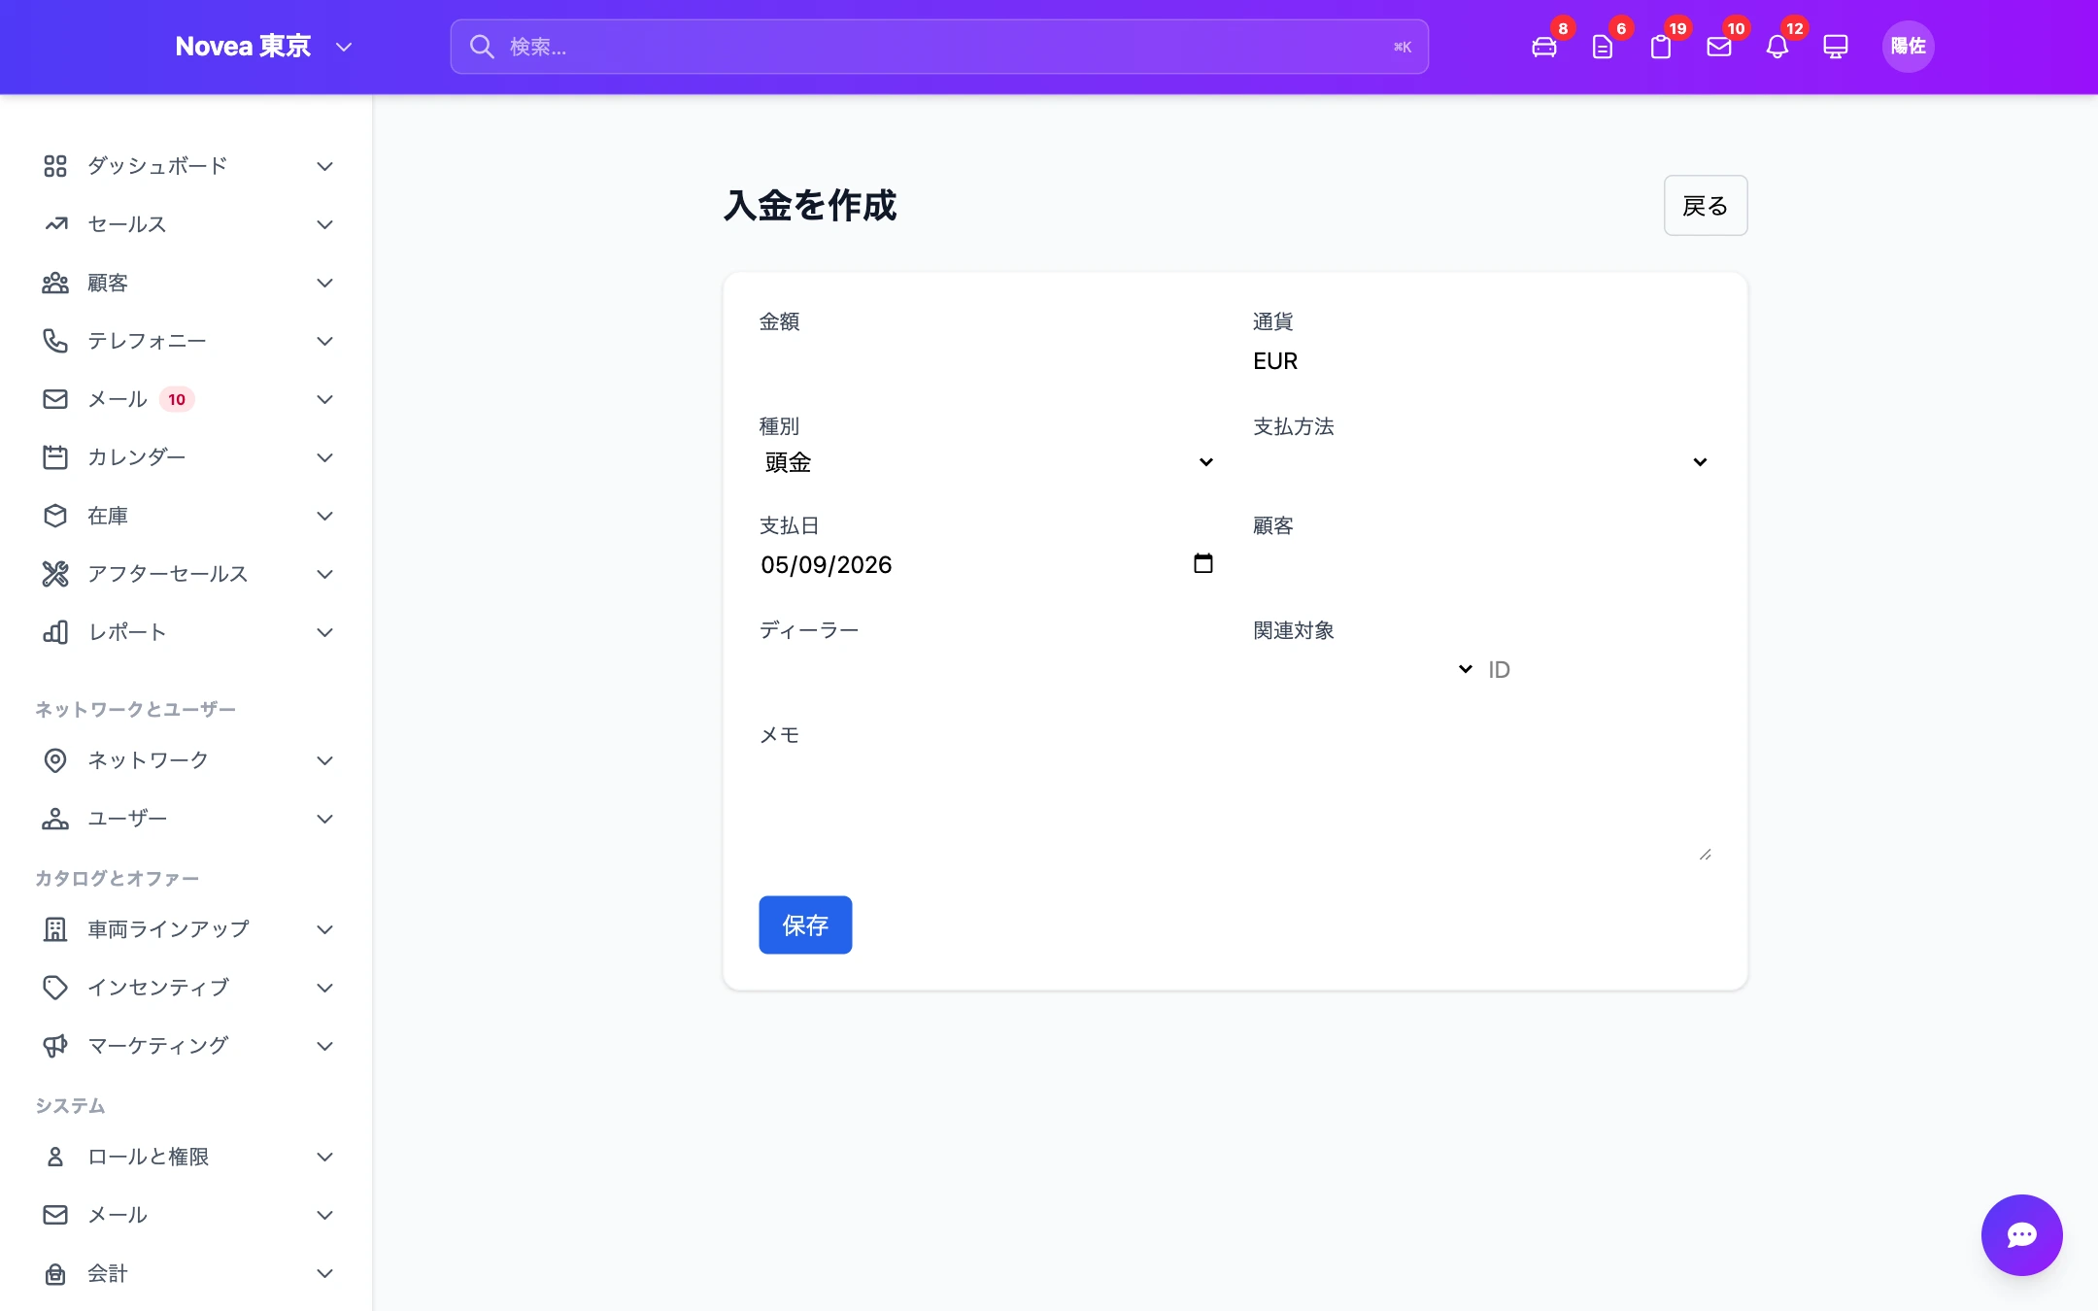Click the search magnifier icon
Viewport: 2098px width, 1311px height.
[x=482, y=47]
